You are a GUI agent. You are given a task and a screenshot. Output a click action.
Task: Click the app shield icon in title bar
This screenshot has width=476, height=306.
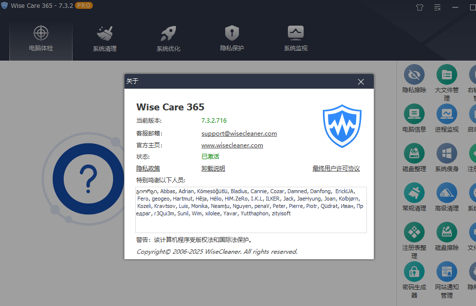pyautogui.click(x=4, y=5)
